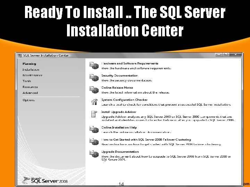
Task: Switch to the Installation category
Action: 31,70
